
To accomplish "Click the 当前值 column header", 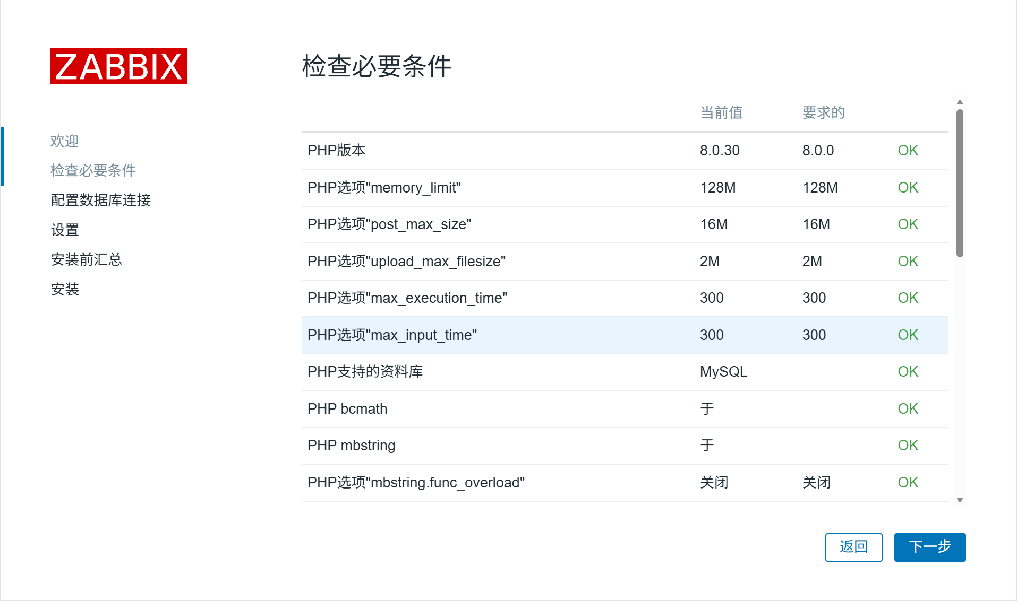I will 721,112.
